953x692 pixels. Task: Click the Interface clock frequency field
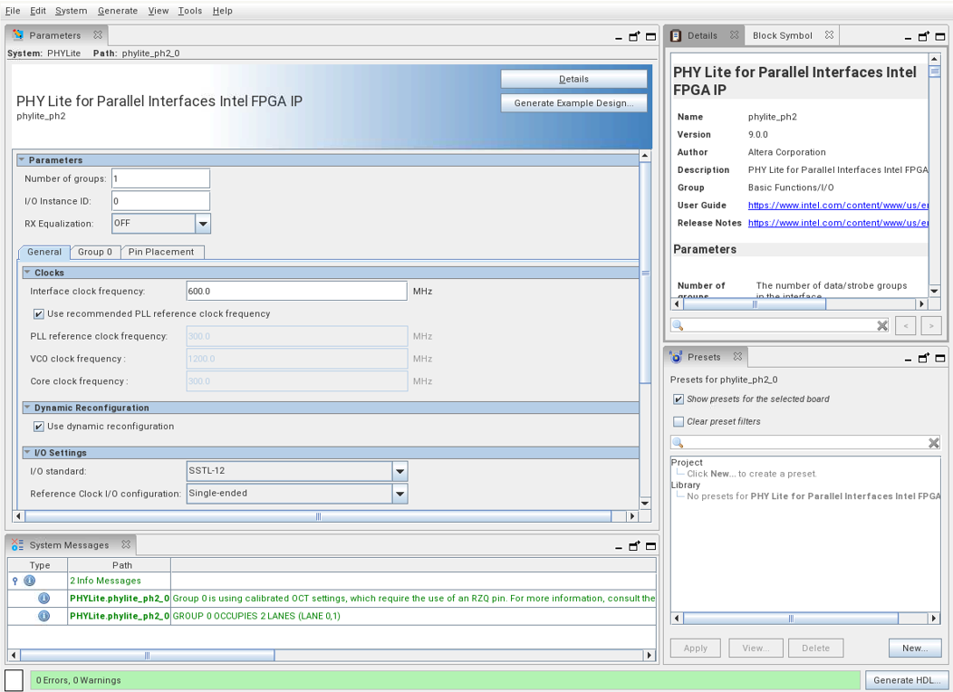pyautogui.click(x=296, y=291)
